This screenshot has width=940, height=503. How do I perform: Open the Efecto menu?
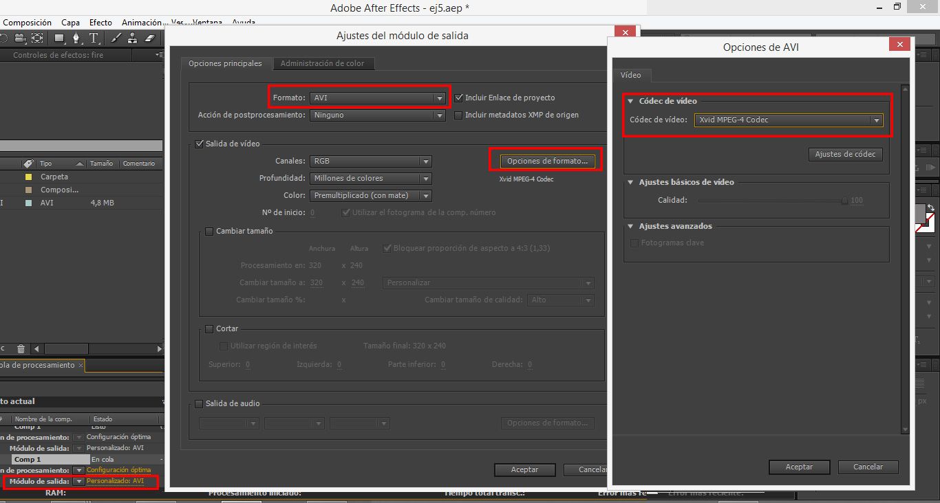click(x=100, y=23)
